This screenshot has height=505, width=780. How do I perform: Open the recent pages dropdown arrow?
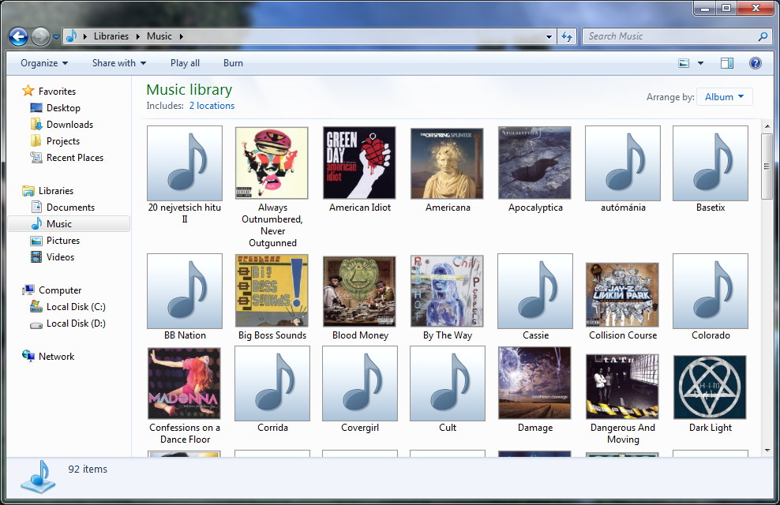point(56,37)
